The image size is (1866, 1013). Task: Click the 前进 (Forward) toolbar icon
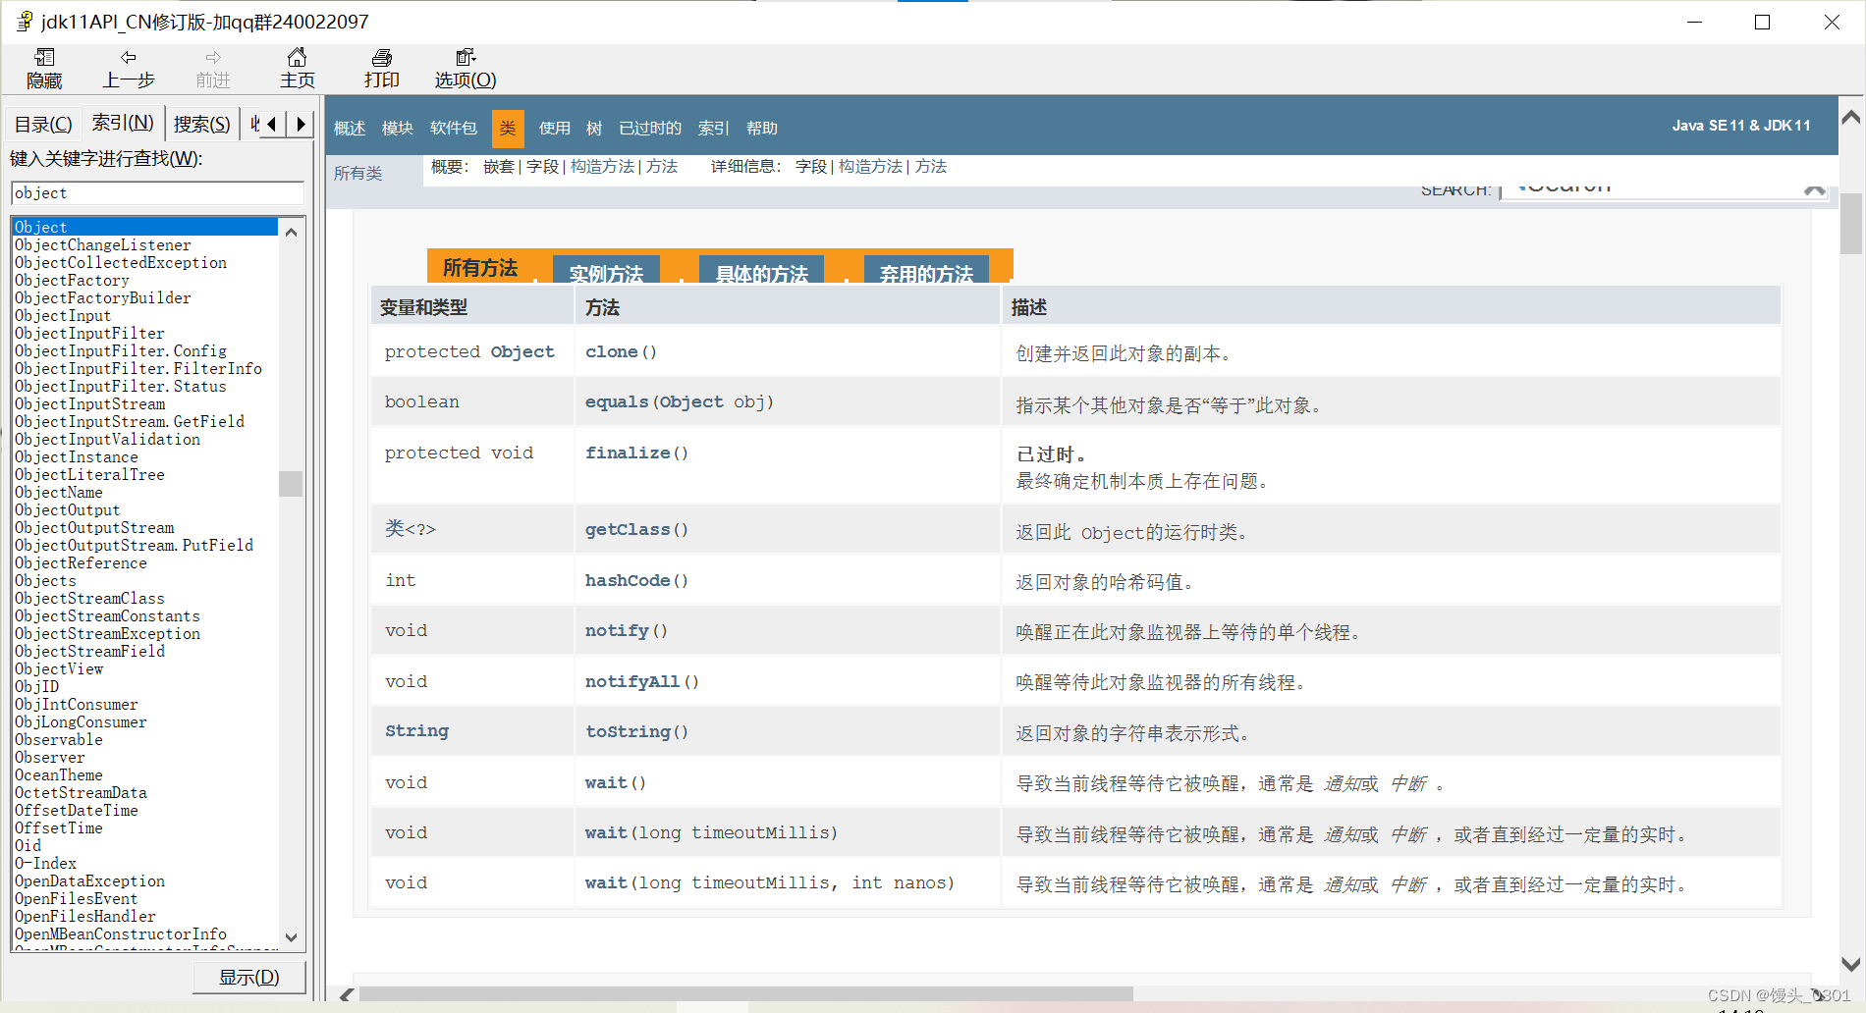click(213, 69)
